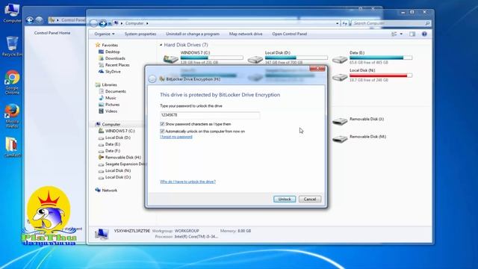Select SkyDrive under Favorites
The image size is (478, 269).
pyautogui.click(x=113, y=72)
